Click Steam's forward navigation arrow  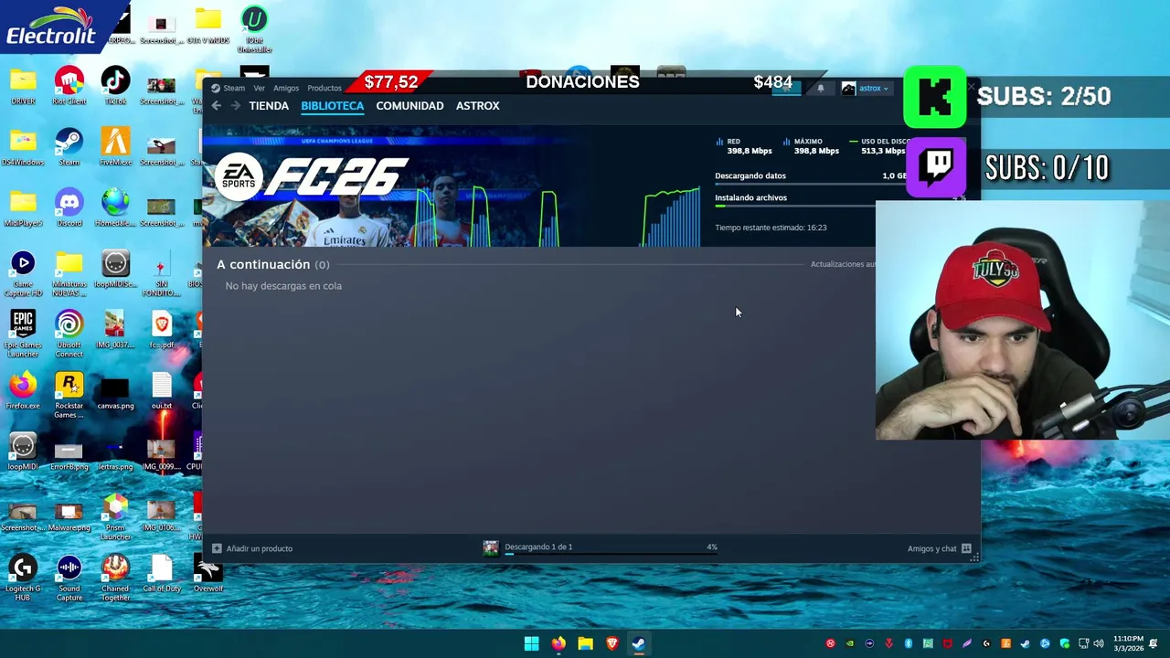coord(235,106)
